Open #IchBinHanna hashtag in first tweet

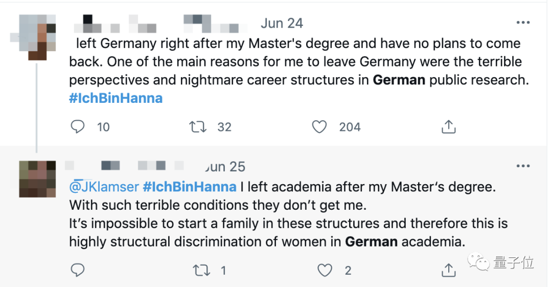point(116,98)
